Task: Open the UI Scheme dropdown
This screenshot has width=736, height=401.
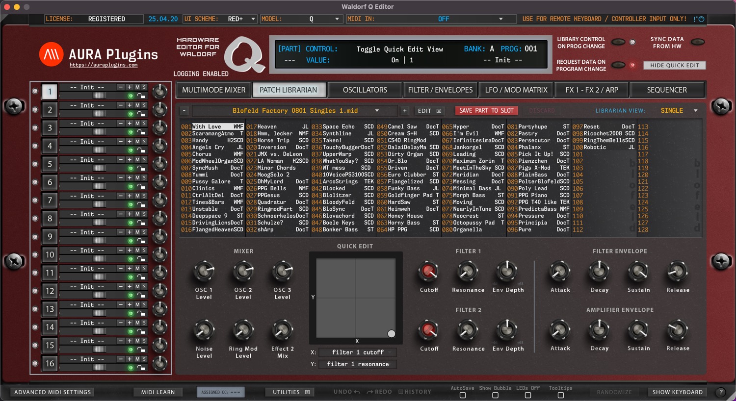Action: (x=220, y=19)
